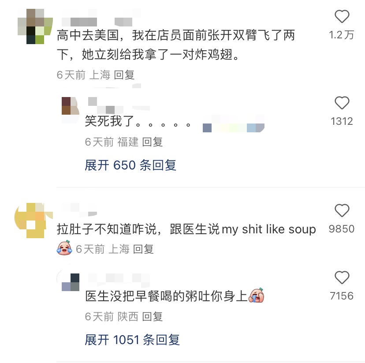Image resolution: width=365 pixels, height=363 pixels.
Task: Reply to the 陕西 user's comment
Action: tap(153, 317)
